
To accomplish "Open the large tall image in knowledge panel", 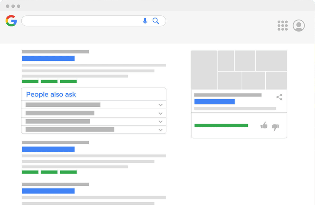I will [x=204, y=70].
